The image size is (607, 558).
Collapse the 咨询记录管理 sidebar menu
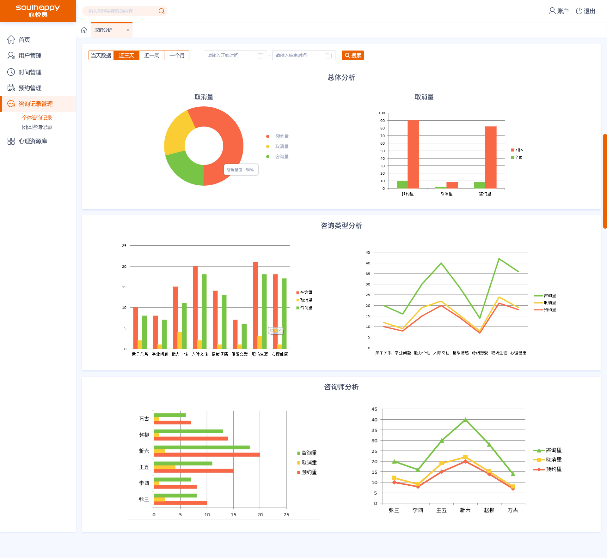click(x=35, y=104)
